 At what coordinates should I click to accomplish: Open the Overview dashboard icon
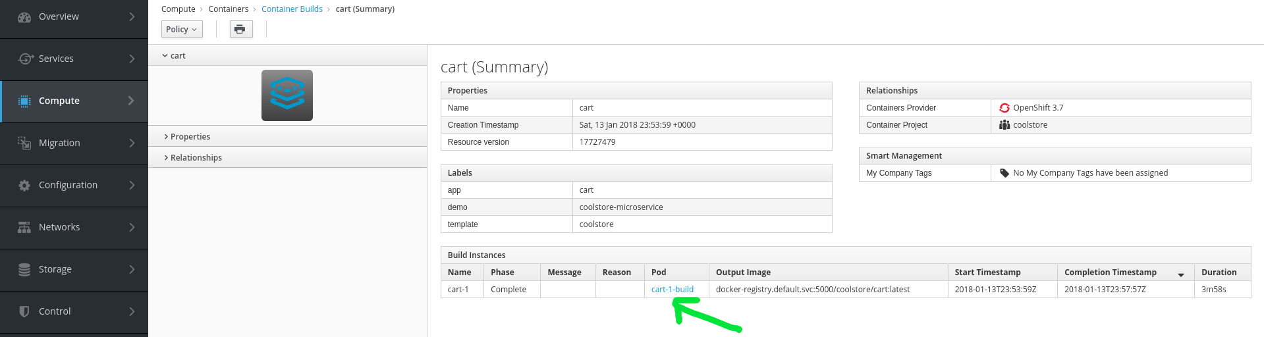[24, 17]
